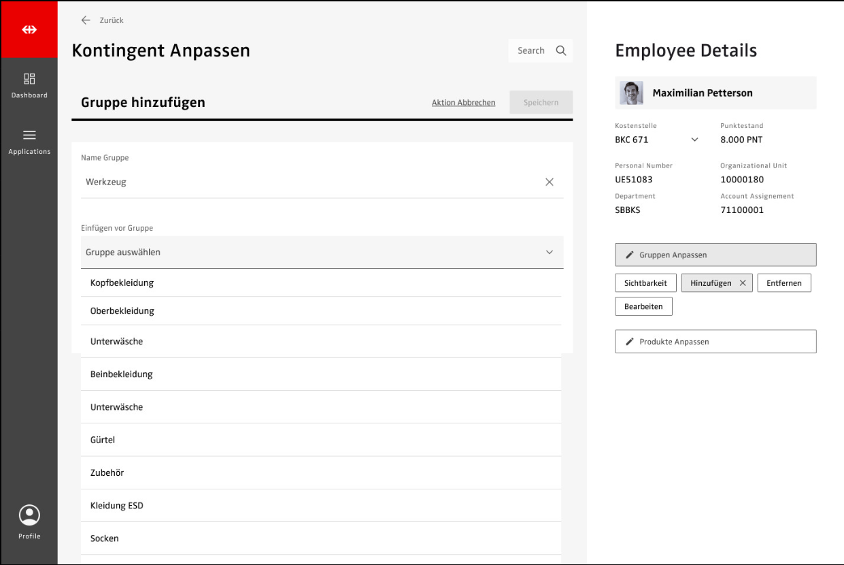
Task: Collapse the Gruppe auswählen dropdown
Action: [x=550, y=253]
